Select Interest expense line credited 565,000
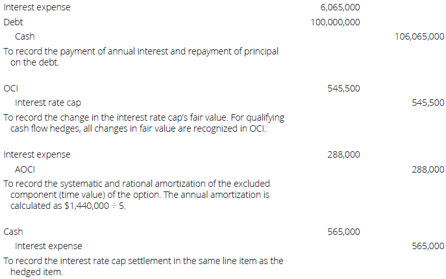This screenshot has width=446, height=279. pyautogui.click(x=48, y=246)
